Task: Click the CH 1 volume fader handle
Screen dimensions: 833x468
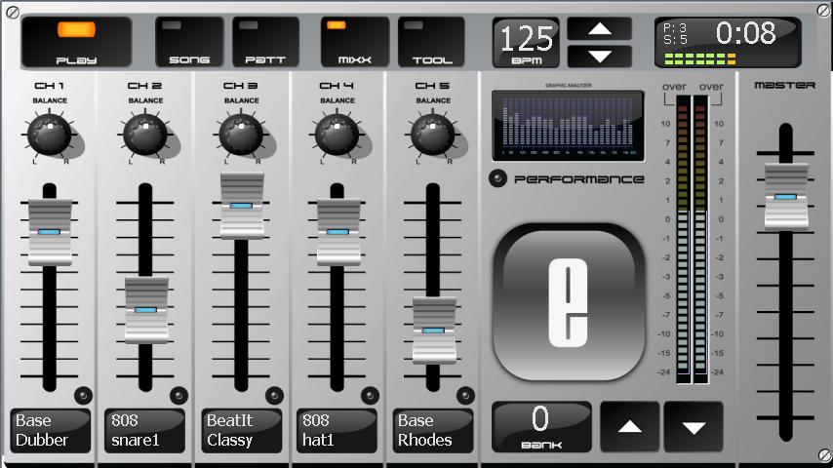Action: (50, 232)
